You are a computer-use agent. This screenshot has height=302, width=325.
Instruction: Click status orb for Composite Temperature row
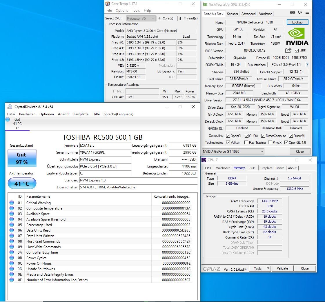point(12,208)
